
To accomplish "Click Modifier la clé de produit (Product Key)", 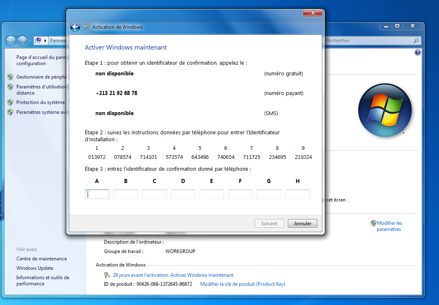I will point(243,284).
